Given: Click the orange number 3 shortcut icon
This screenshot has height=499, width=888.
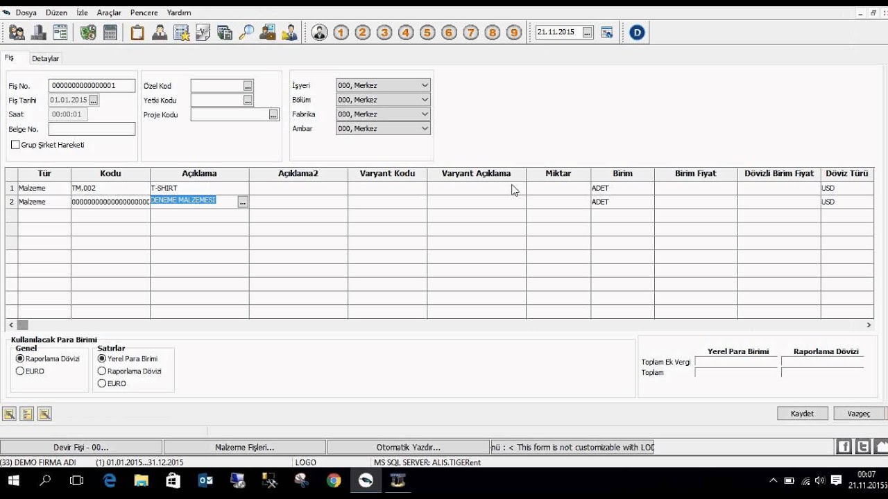Looking at the screenshot, I should (384, 33).
